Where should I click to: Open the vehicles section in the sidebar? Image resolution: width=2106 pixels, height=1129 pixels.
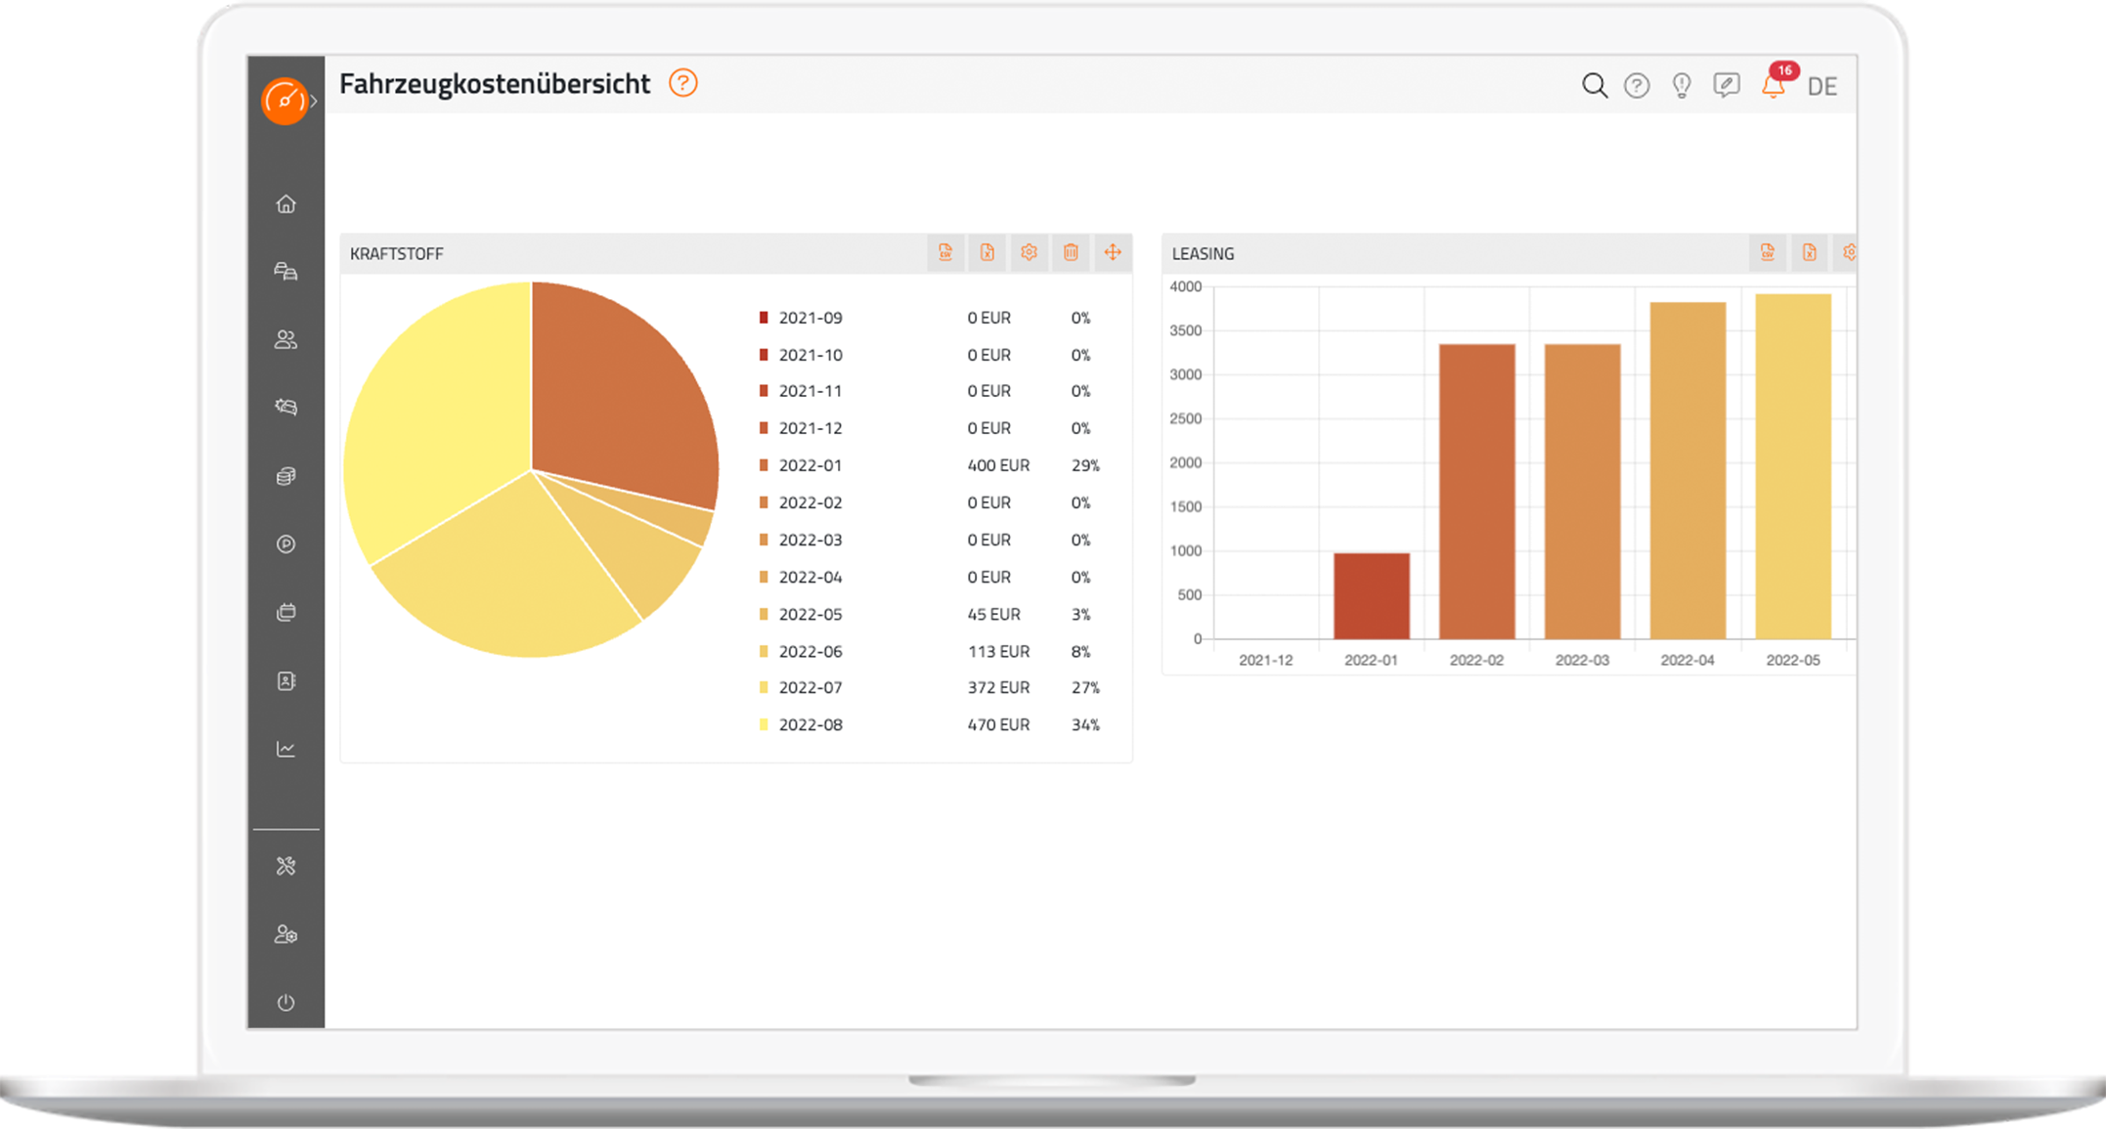tap(285, 271)
